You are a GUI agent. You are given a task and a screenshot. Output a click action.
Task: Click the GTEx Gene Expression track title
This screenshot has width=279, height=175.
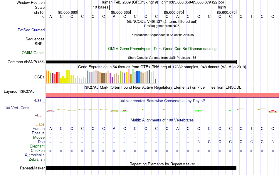click(x=162, y=67)
